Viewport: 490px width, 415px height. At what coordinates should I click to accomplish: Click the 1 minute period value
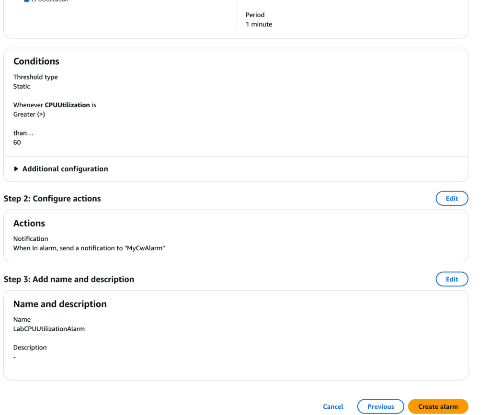[259, 24]
